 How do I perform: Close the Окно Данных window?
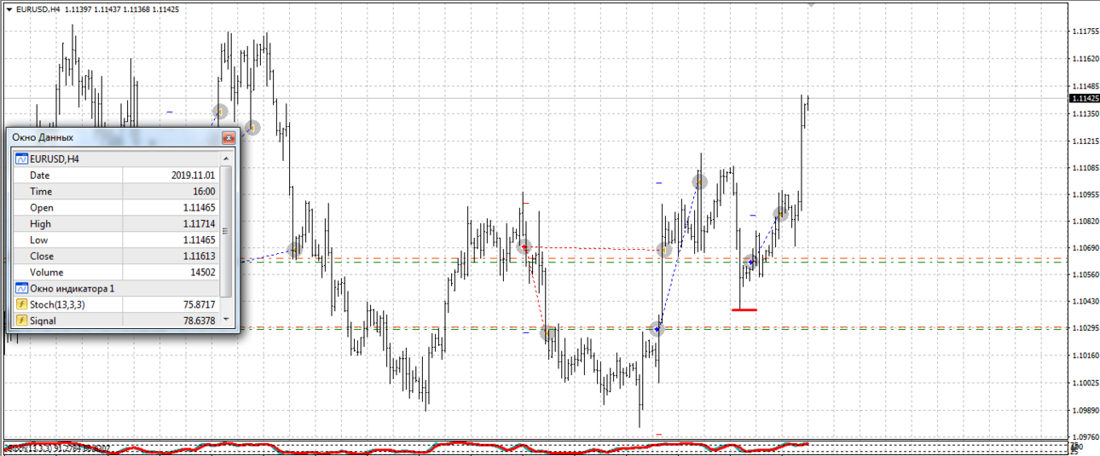click(x=228, y=137)
